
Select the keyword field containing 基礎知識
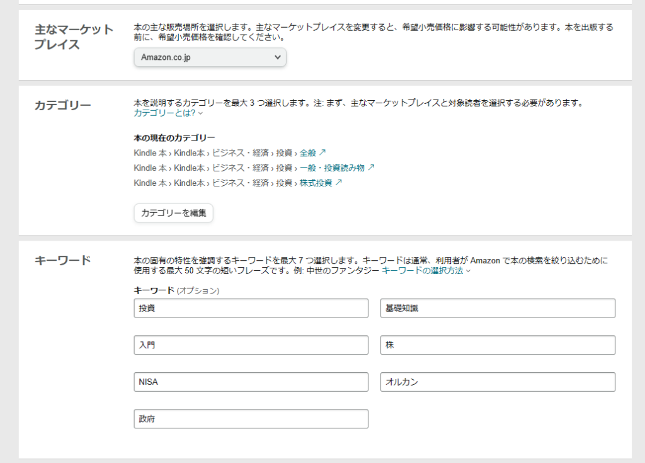[x=498, y=308]
